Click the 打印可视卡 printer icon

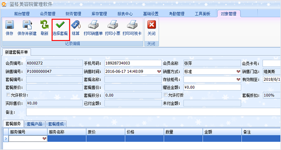pyautogui.click(x=132, y=25)
